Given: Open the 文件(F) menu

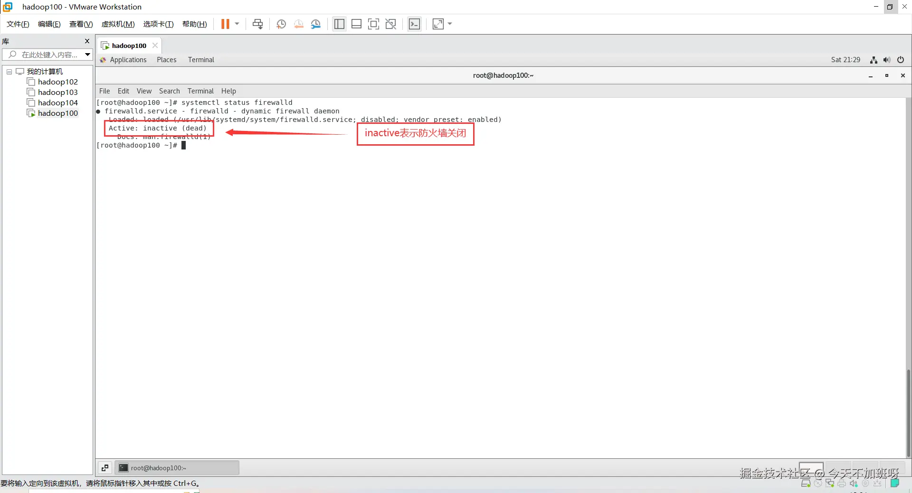Looking at the screenshot, I should [18, 24].
